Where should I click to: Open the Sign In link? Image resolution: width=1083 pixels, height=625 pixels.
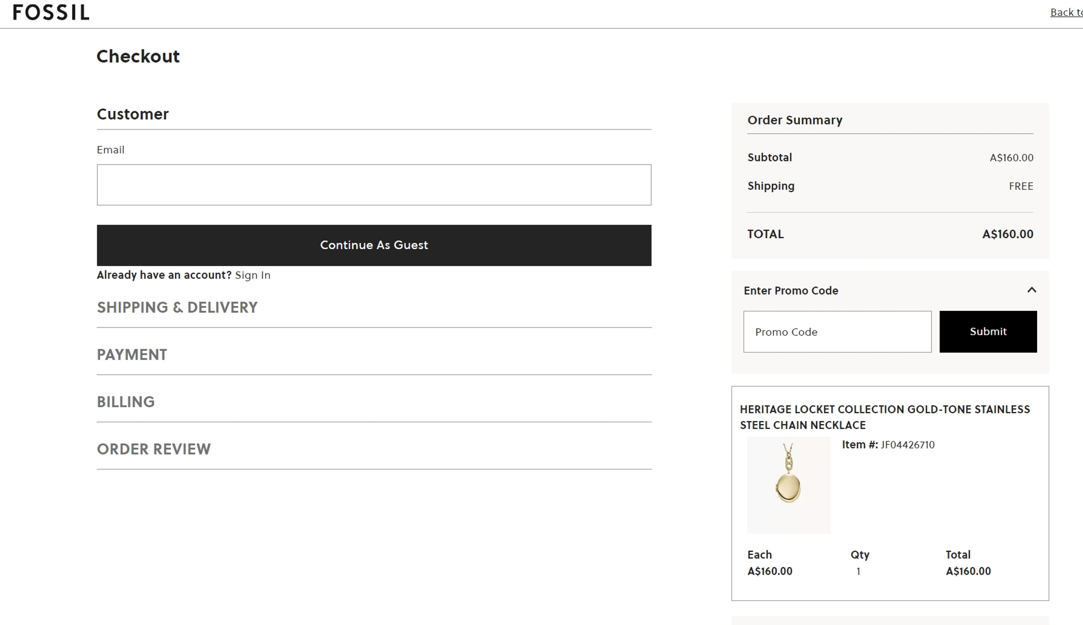tap(253, 275)
